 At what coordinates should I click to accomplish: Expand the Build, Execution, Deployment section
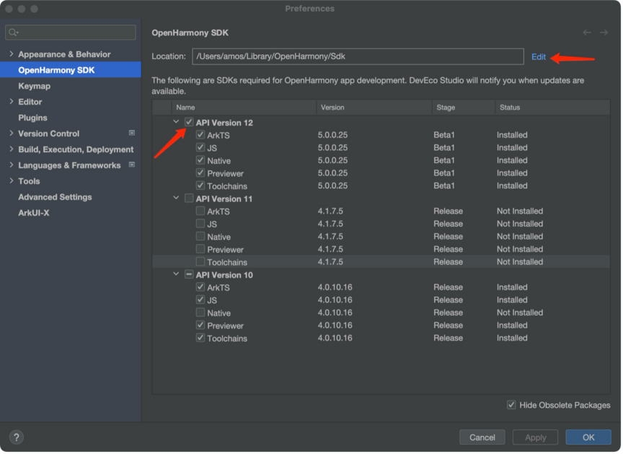click(x=11, y=149)
